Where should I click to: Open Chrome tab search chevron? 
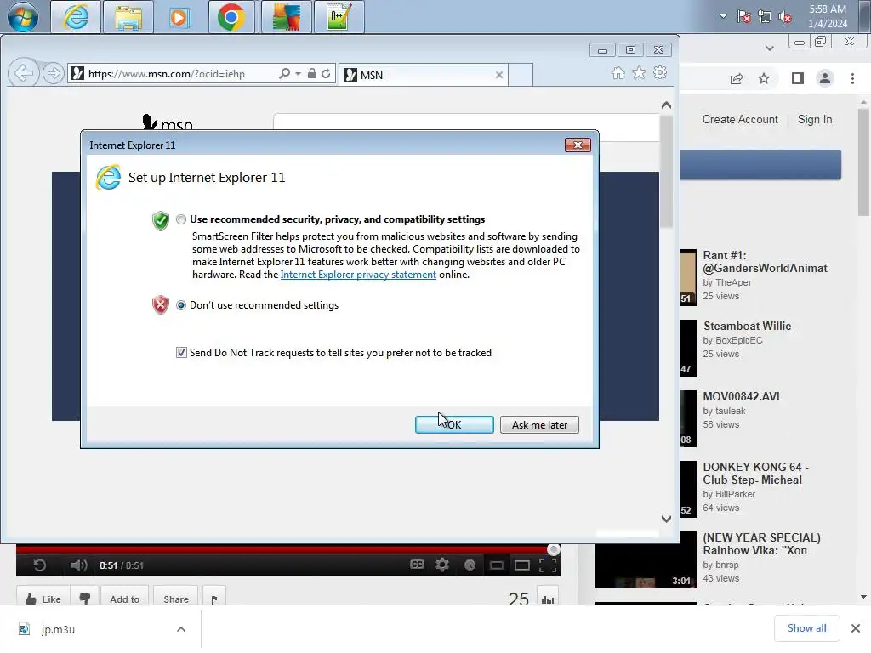(769, 48)
